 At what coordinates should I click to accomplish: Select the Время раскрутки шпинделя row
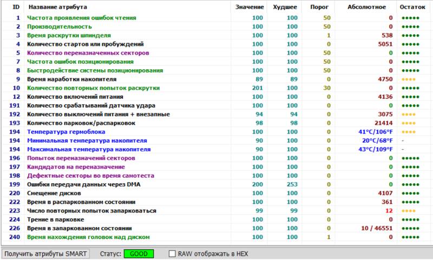click(x=216, y=35)
